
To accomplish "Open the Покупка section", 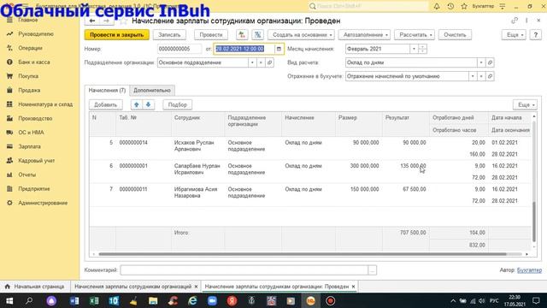I will click(28, 76).
